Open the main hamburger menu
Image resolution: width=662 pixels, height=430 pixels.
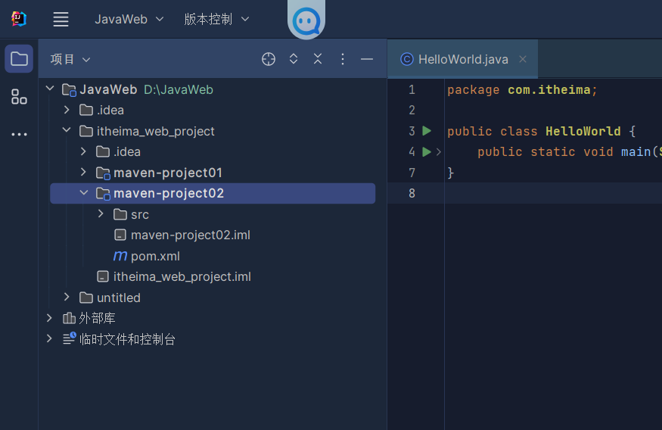point(61,19)
